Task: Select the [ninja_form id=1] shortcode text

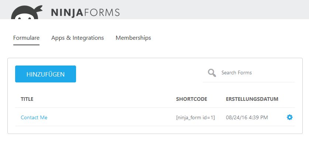Action: pos(196,117)
